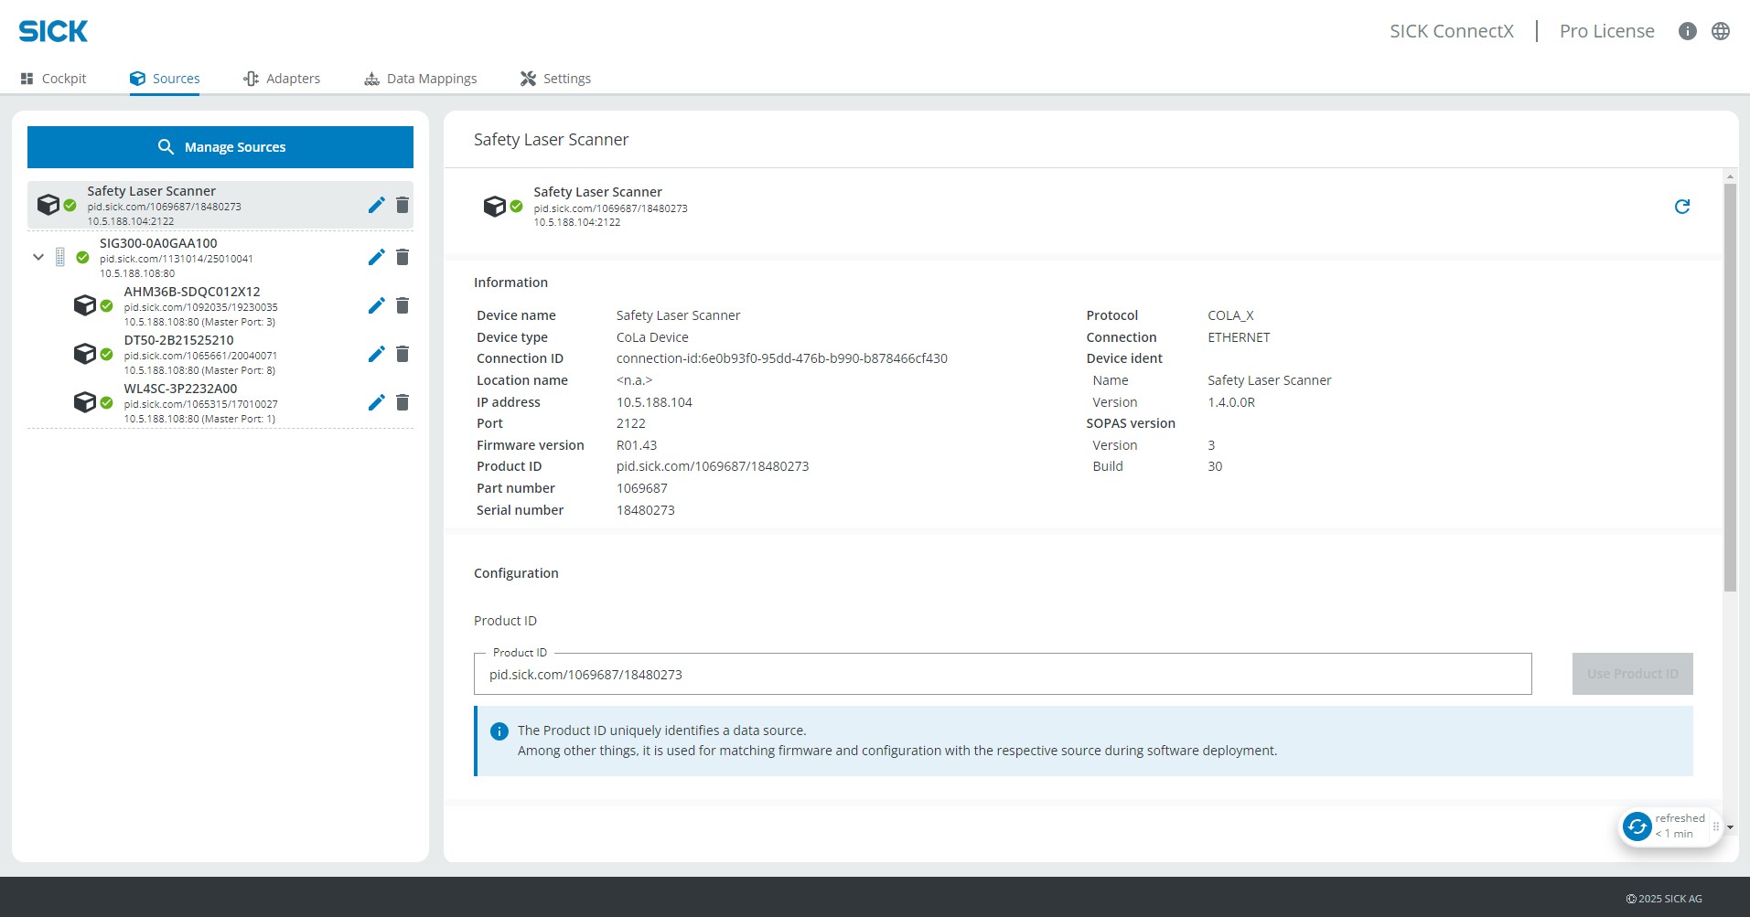
Task: Switch to the Adapters tab
Action: click(x=282, y=79)
